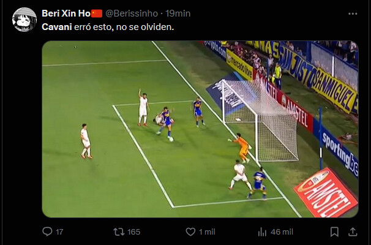Click the Chinese flag emoji beside the name
Image resolution: width=371 pixels, height=245 pixels.
[x=97, y=13]
